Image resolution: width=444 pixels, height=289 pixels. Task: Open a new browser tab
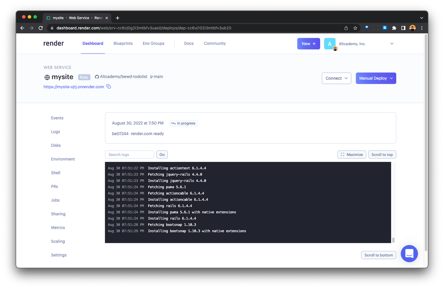click(118, 18)
